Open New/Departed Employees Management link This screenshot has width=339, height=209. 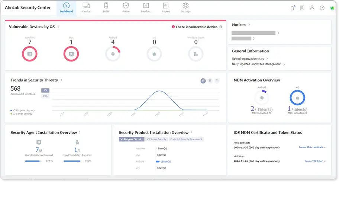click(x=256, y=64)
